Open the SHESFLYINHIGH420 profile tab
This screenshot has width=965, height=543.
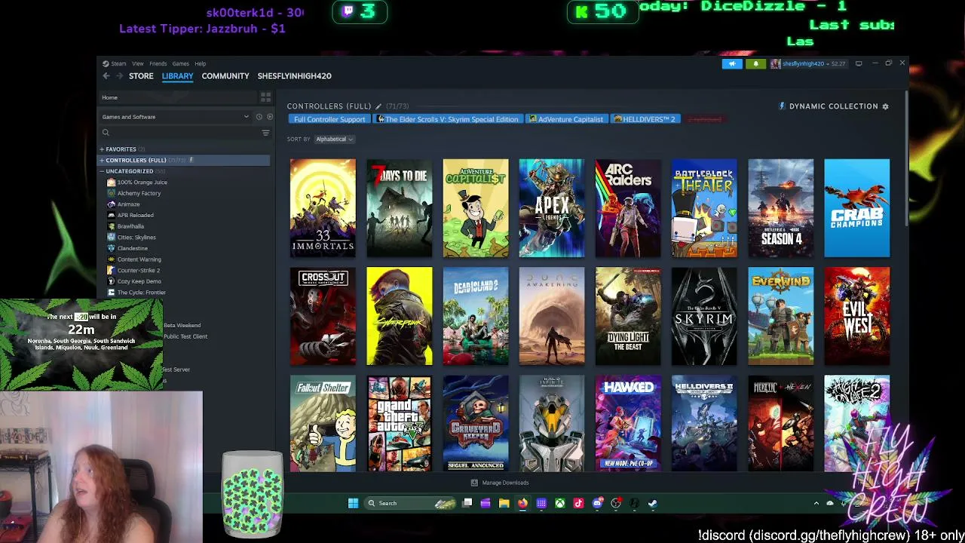294,76
